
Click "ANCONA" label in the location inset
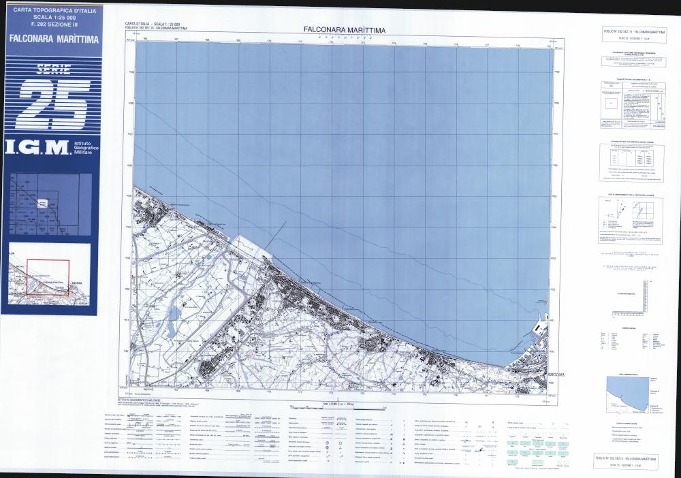click(x=77, y=283)
